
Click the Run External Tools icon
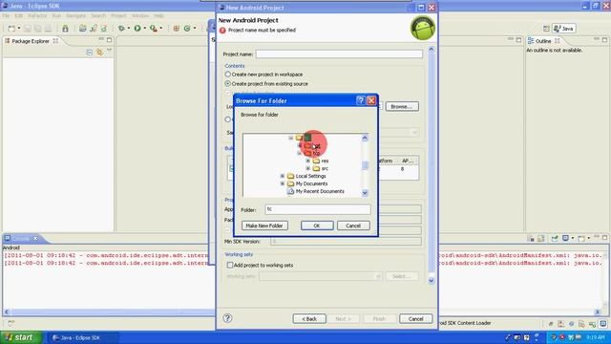click(x=154, y=29)
